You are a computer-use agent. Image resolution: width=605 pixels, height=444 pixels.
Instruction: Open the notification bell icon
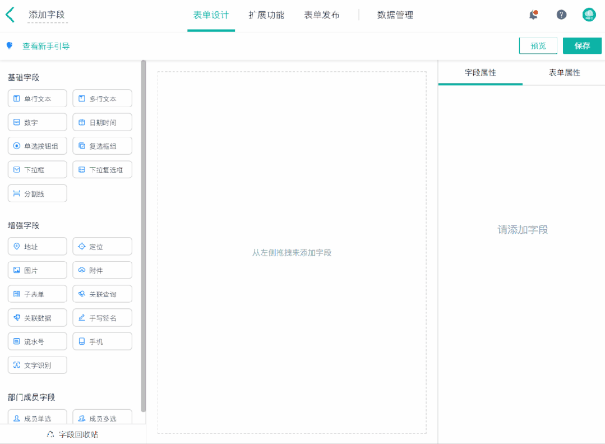click(533, 15)
